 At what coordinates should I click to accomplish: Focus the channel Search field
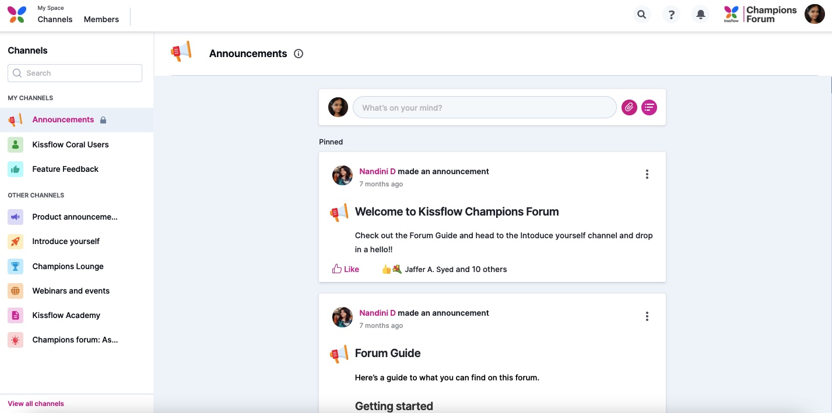coord(75,73)
